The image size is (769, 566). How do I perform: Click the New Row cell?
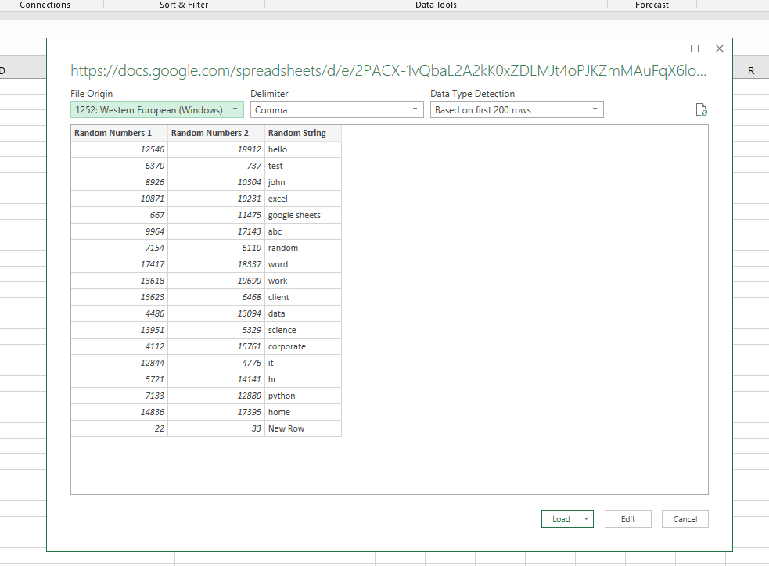coord(285,428)
